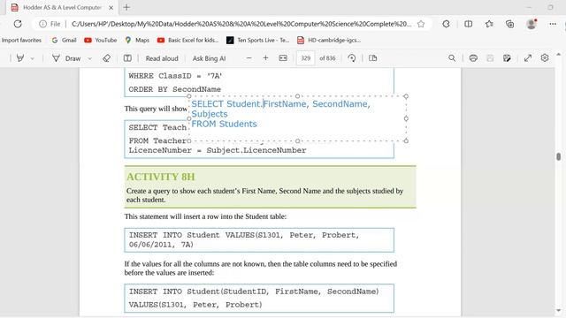Click 'of 836' page count text
Viewport: 566px width, 318px height.
(x=327, y=58)
